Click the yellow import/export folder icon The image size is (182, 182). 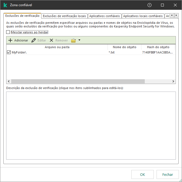(x=73, y=40)
